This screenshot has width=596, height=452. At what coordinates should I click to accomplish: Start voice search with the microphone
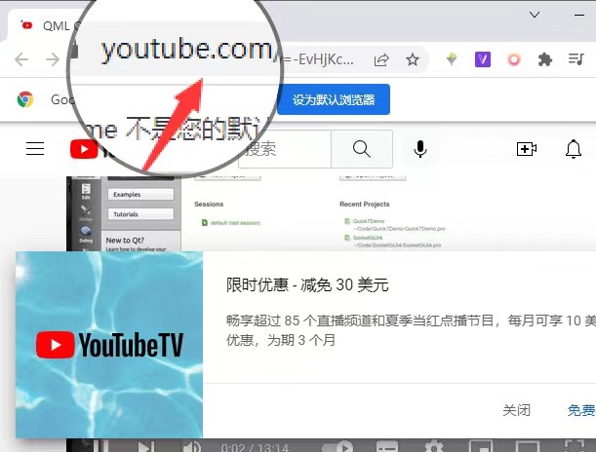(x=420, y=149)
